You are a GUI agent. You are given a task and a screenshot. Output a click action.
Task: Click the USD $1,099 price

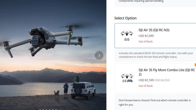[x=146, y=36]
